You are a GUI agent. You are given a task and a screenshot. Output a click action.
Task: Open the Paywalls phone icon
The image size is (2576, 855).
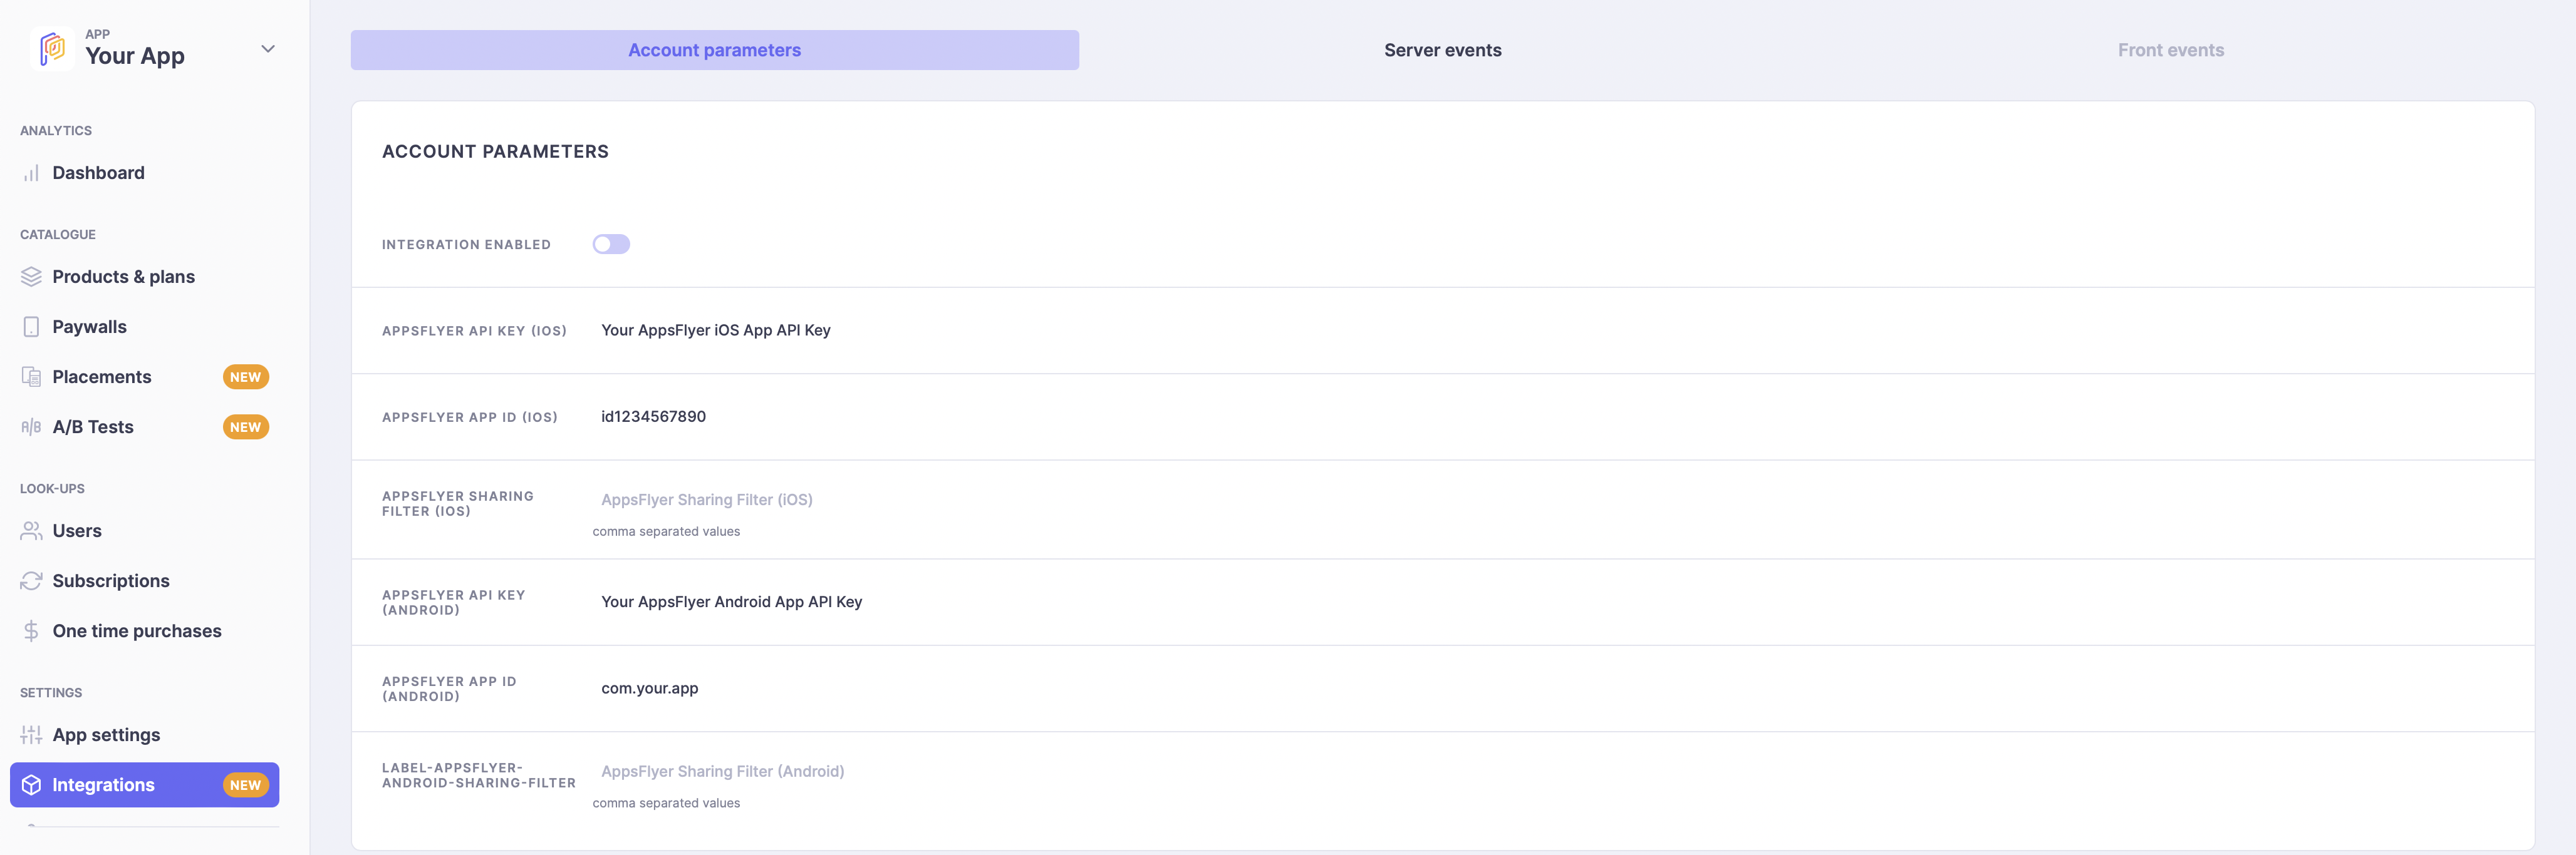coord(31,327)
